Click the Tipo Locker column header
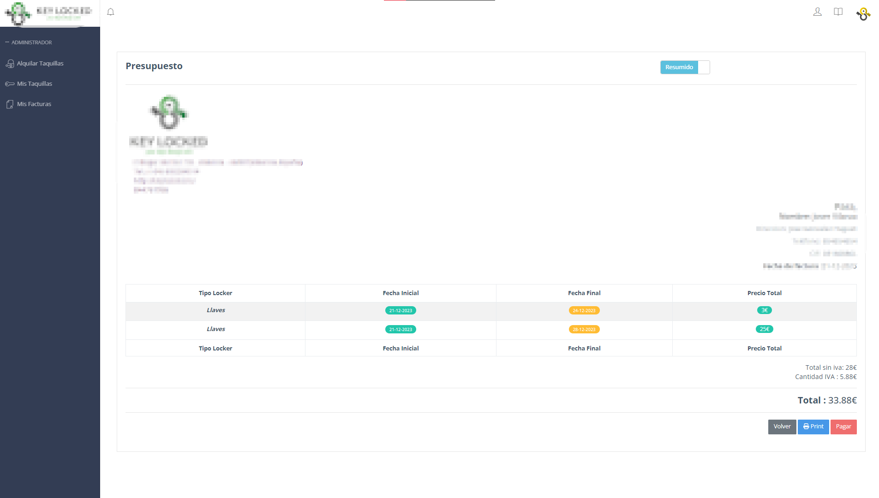Viewport: 879px width, 498px height. (215, 293)
